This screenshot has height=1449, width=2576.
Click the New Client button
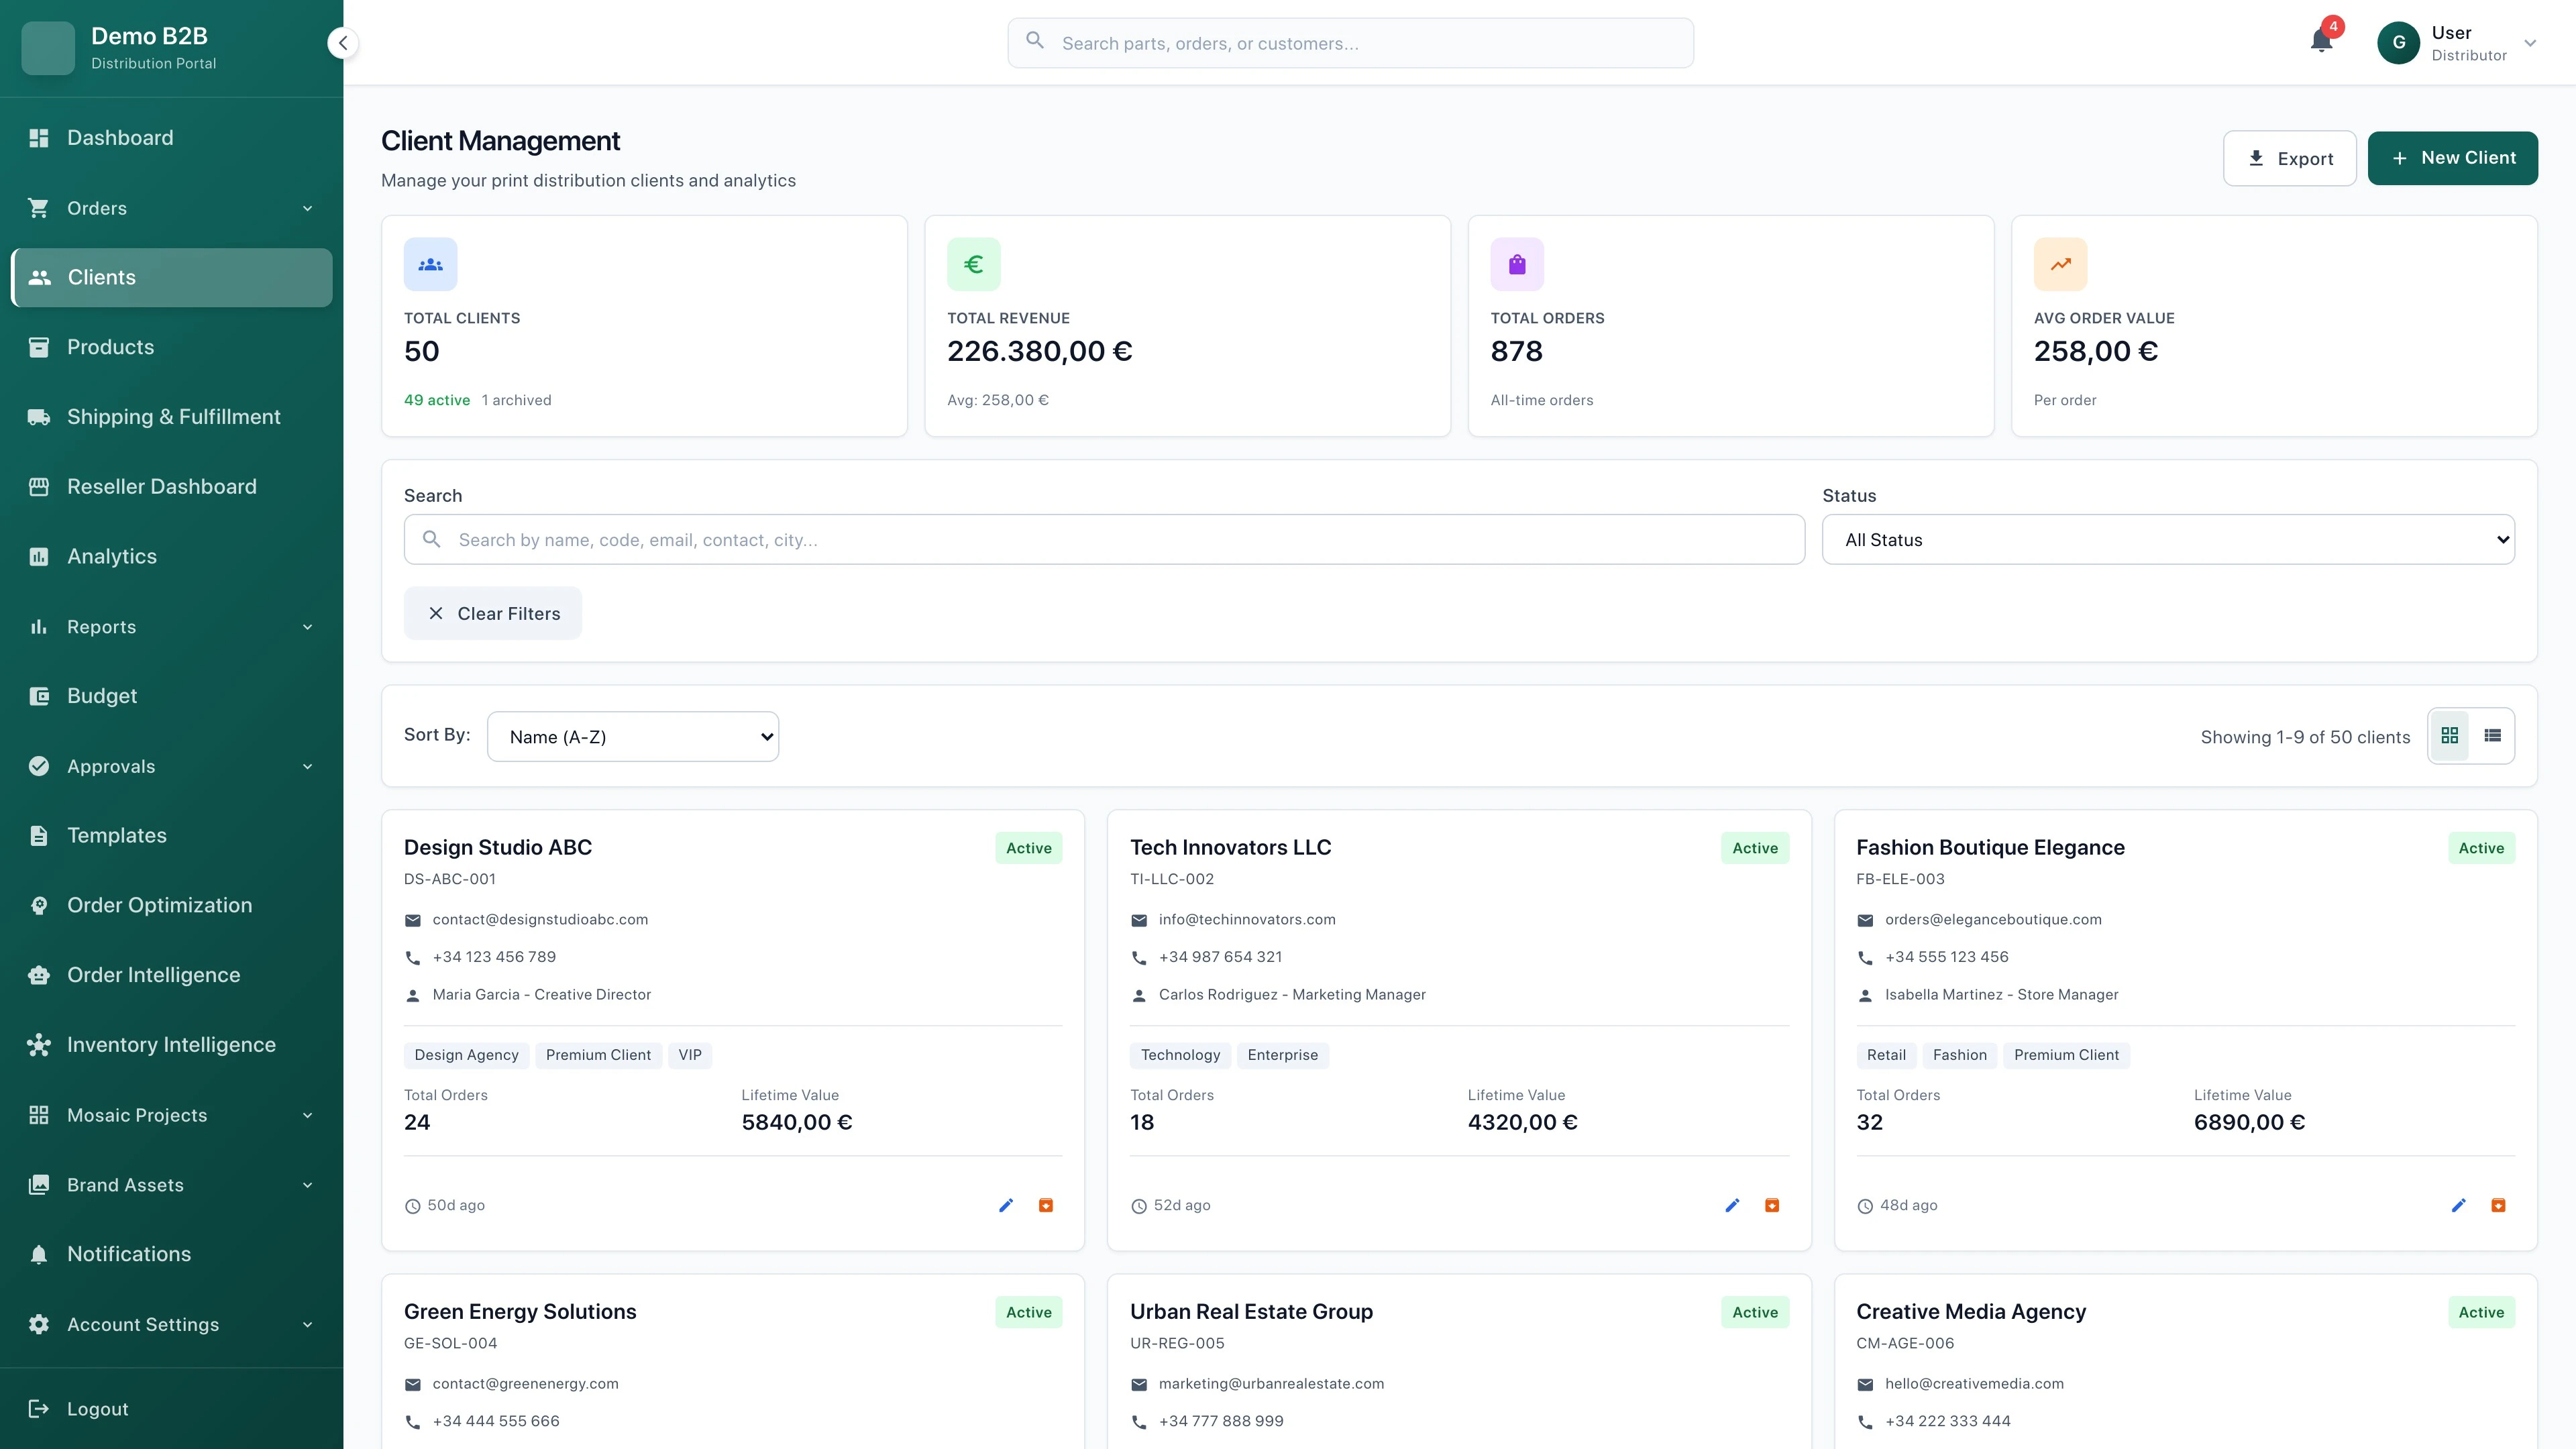coord(2453,157)
